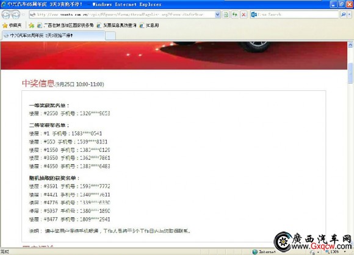
Task: Open the 广西壮族自治区国家税务局 favorites link
Action: (x=65, y=26)
